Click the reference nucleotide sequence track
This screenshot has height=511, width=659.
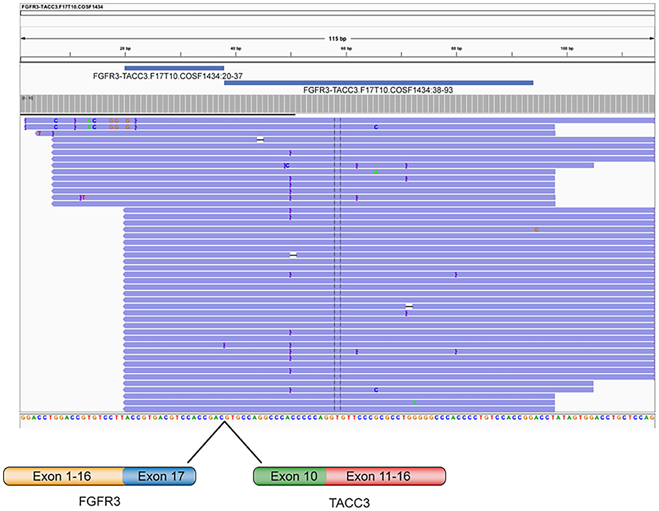point(337,418)
